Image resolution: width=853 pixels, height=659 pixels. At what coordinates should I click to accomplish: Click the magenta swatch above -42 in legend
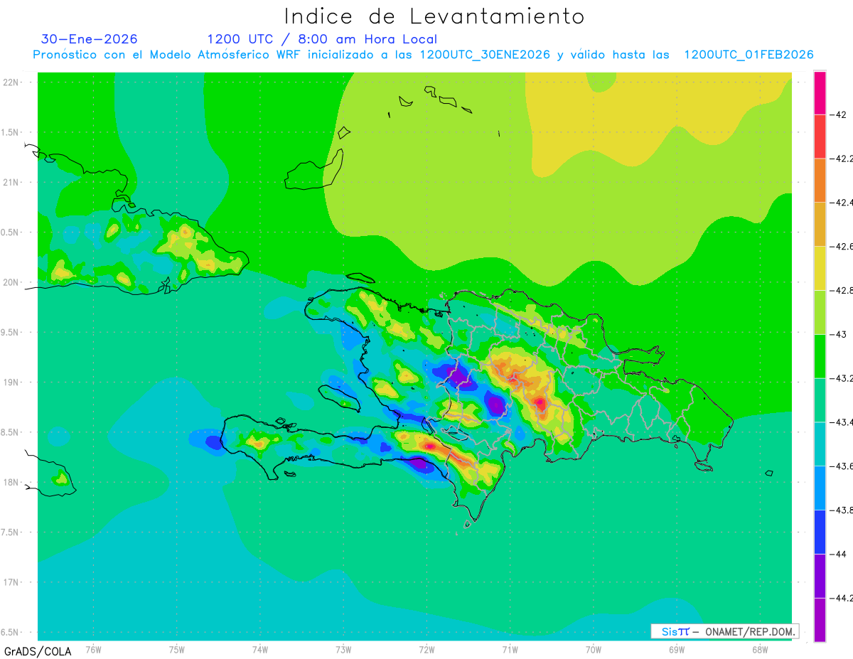(x=820, y=92)
